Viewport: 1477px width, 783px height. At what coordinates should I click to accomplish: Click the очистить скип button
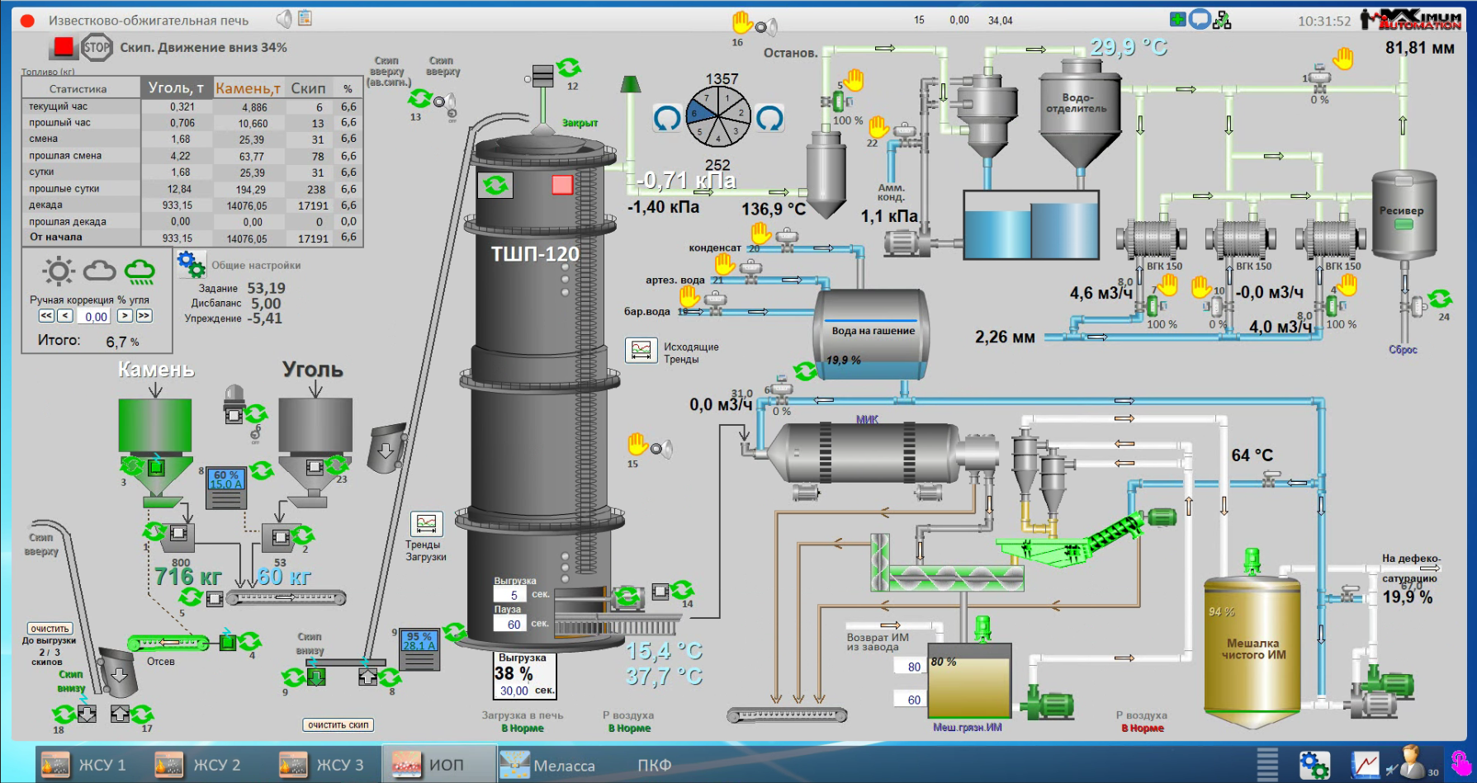click(338, 725)
